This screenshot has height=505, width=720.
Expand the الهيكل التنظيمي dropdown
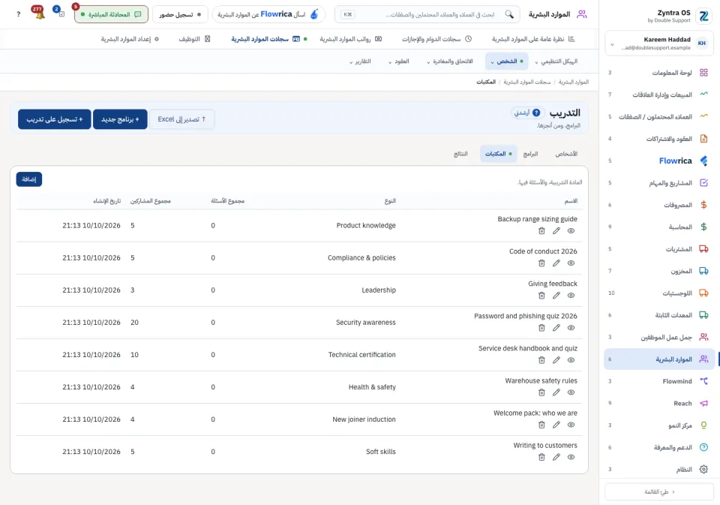[556, 61]
